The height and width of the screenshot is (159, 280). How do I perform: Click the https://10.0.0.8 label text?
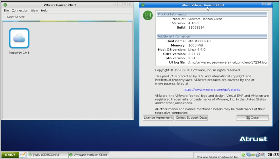click(x=19, y=52)
